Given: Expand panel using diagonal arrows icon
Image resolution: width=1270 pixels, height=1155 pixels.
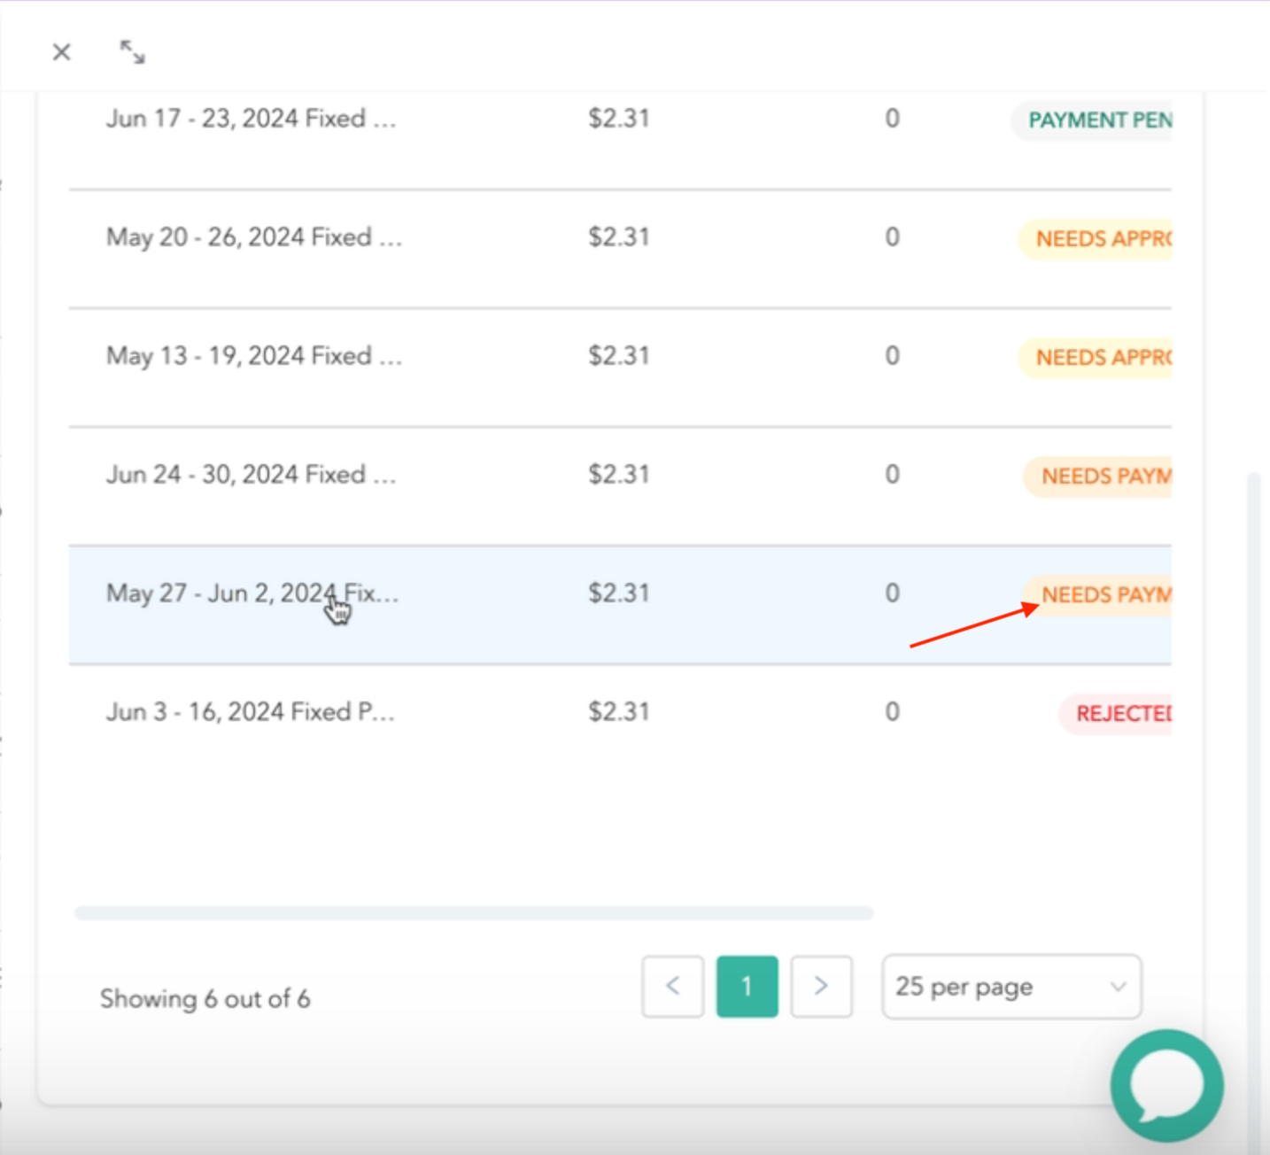Looking at the screenshot, I should (x=132, y=52).
